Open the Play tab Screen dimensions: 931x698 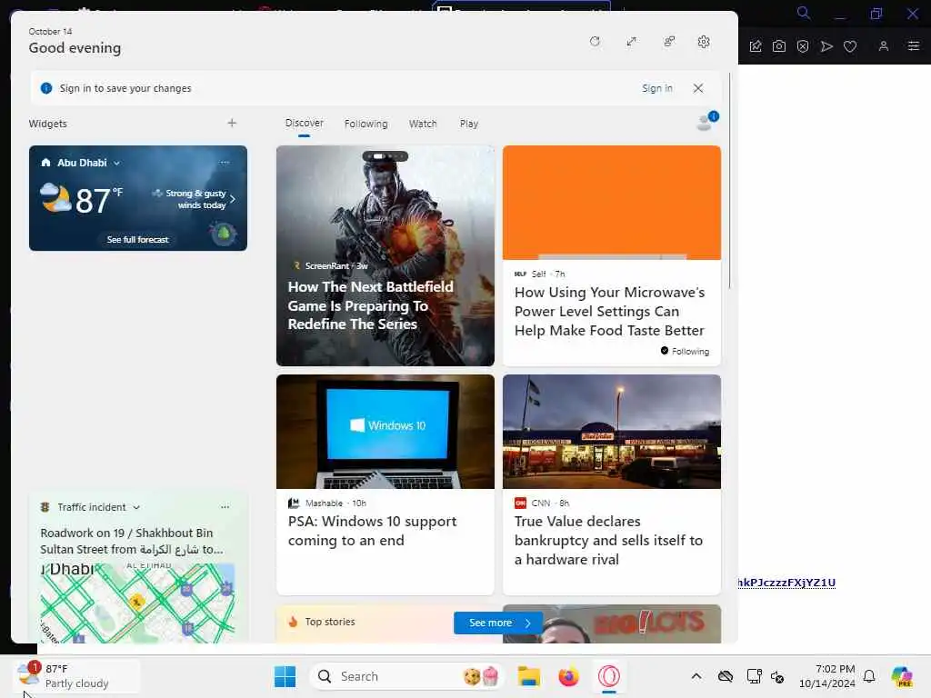(468, 124)
